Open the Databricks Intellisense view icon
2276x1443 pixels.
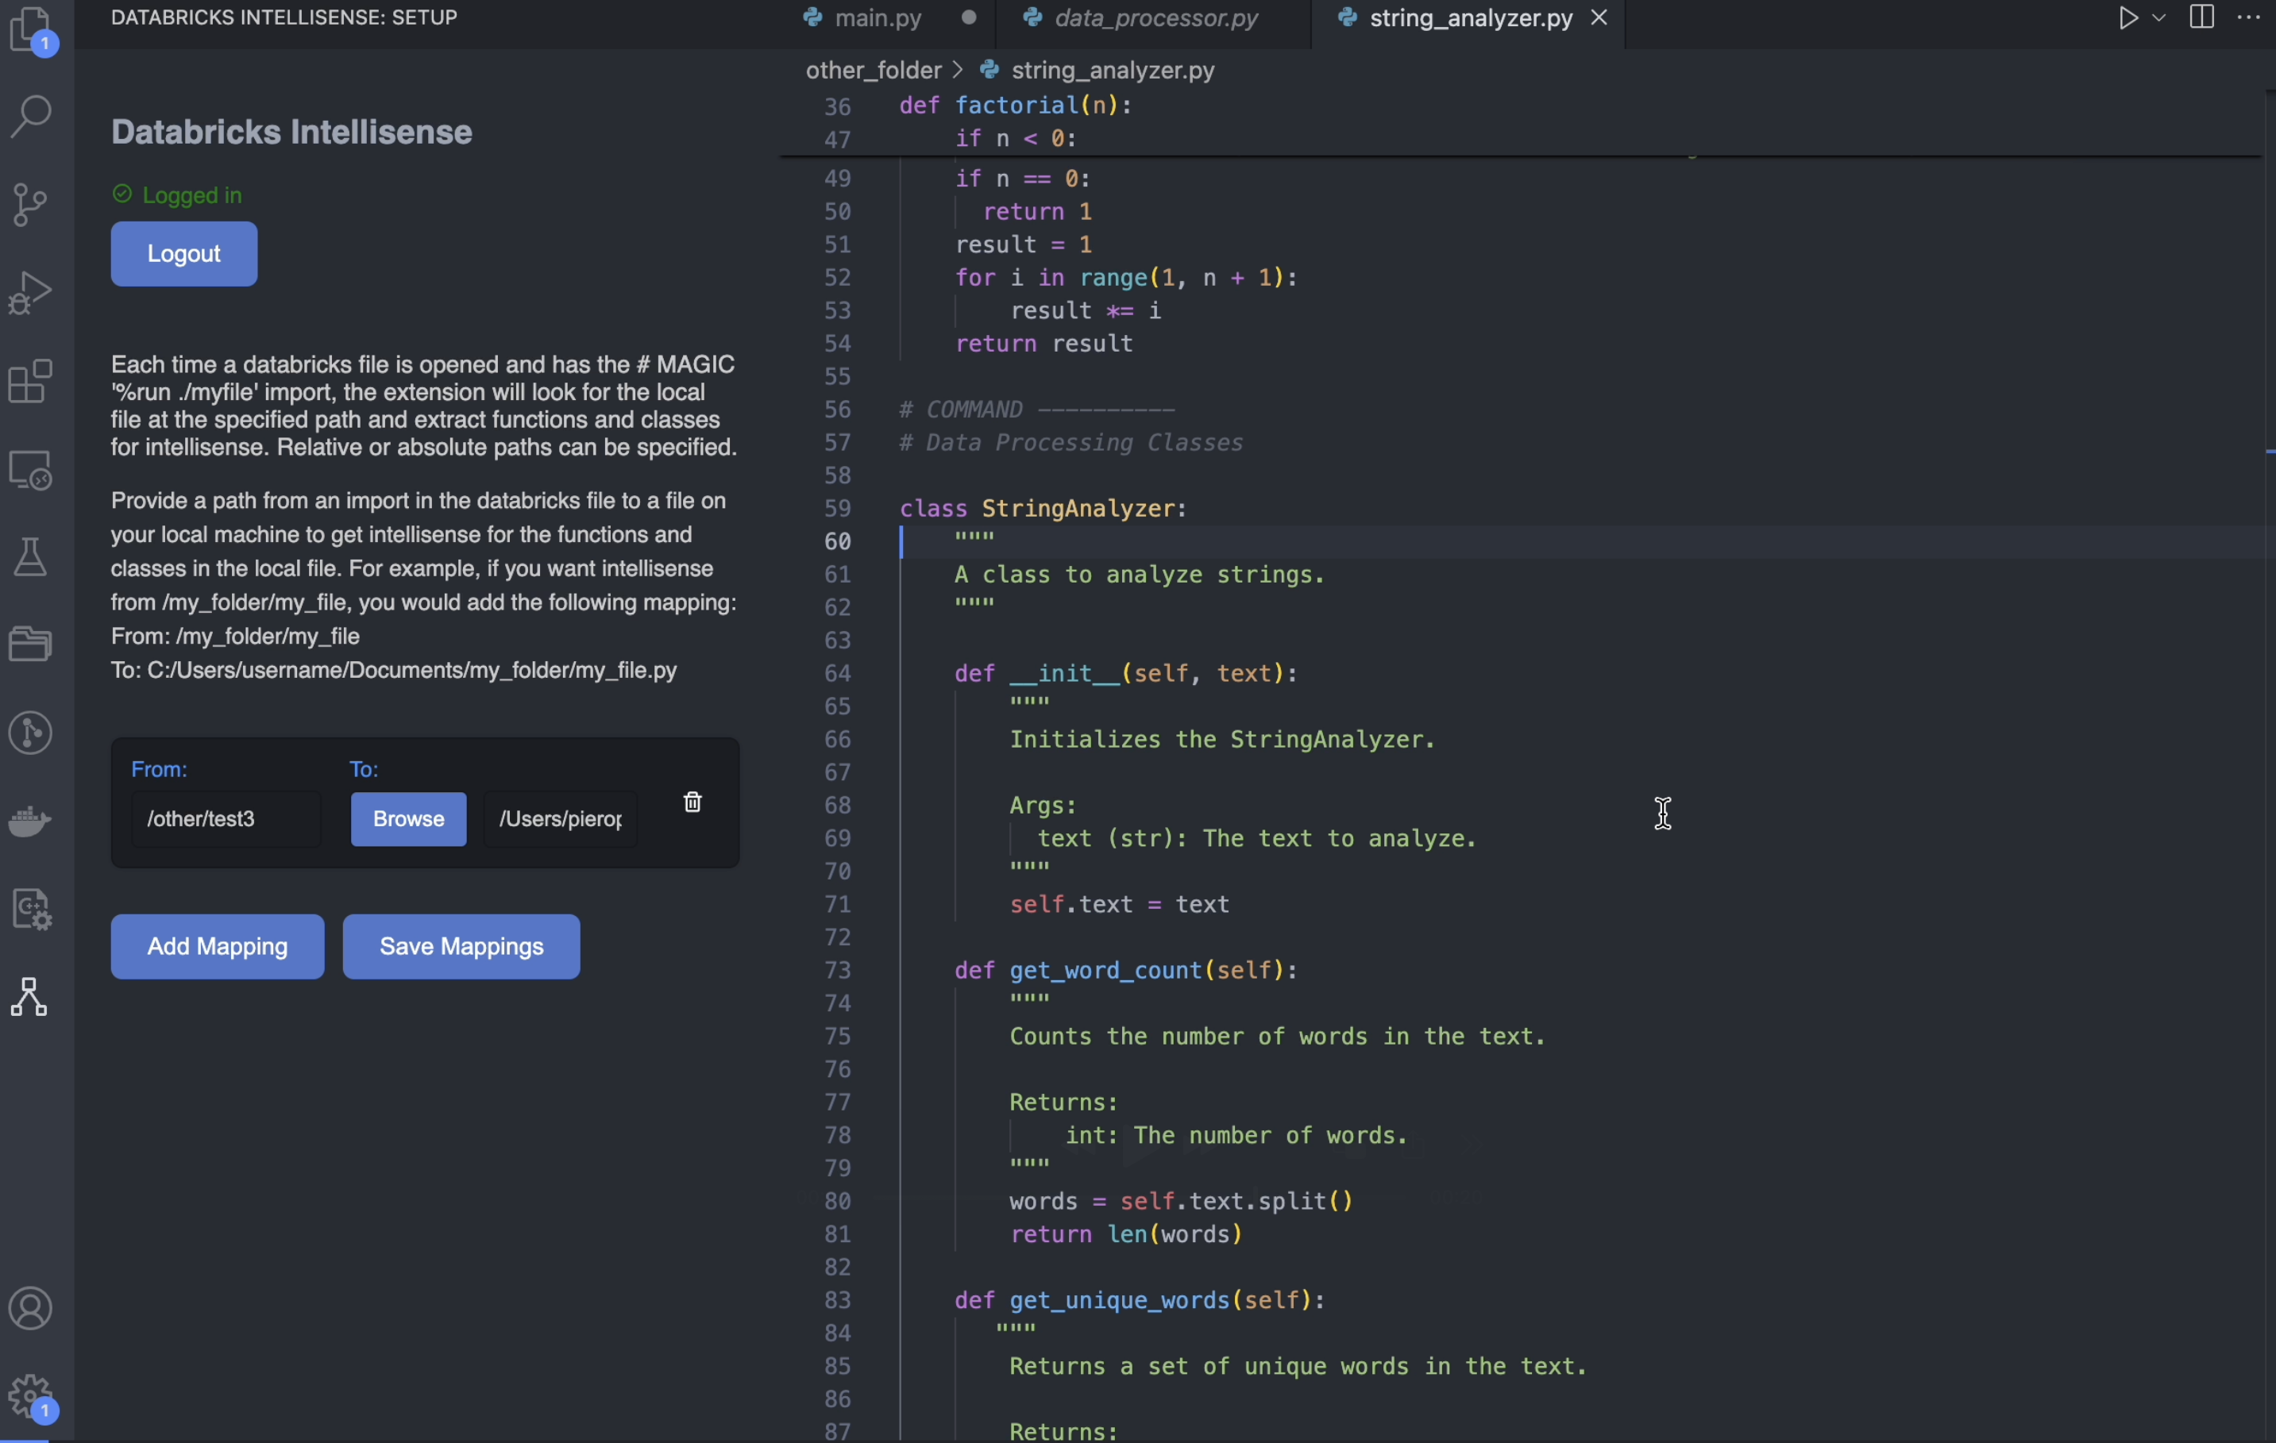31,998
